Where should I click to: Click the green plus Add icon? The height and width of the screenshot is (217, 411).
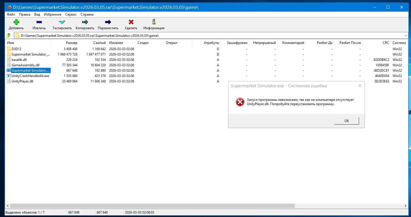[x=16, y=22]
